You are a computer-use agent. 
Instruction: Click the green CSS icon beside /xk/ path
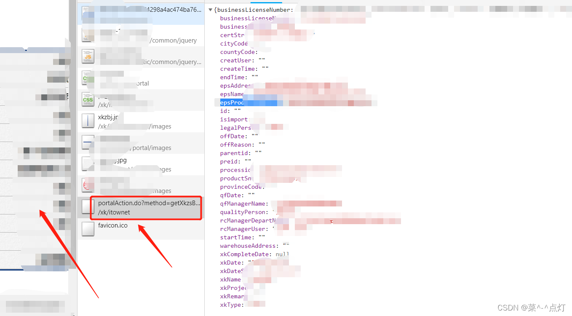pyautogui.click(x=88, y=100)
